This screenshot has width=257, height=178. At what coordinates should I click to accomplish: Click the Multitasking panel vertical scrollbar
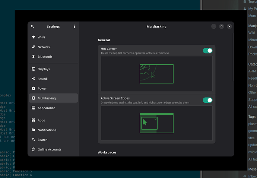pyautogui.click(x=233, y=57)
